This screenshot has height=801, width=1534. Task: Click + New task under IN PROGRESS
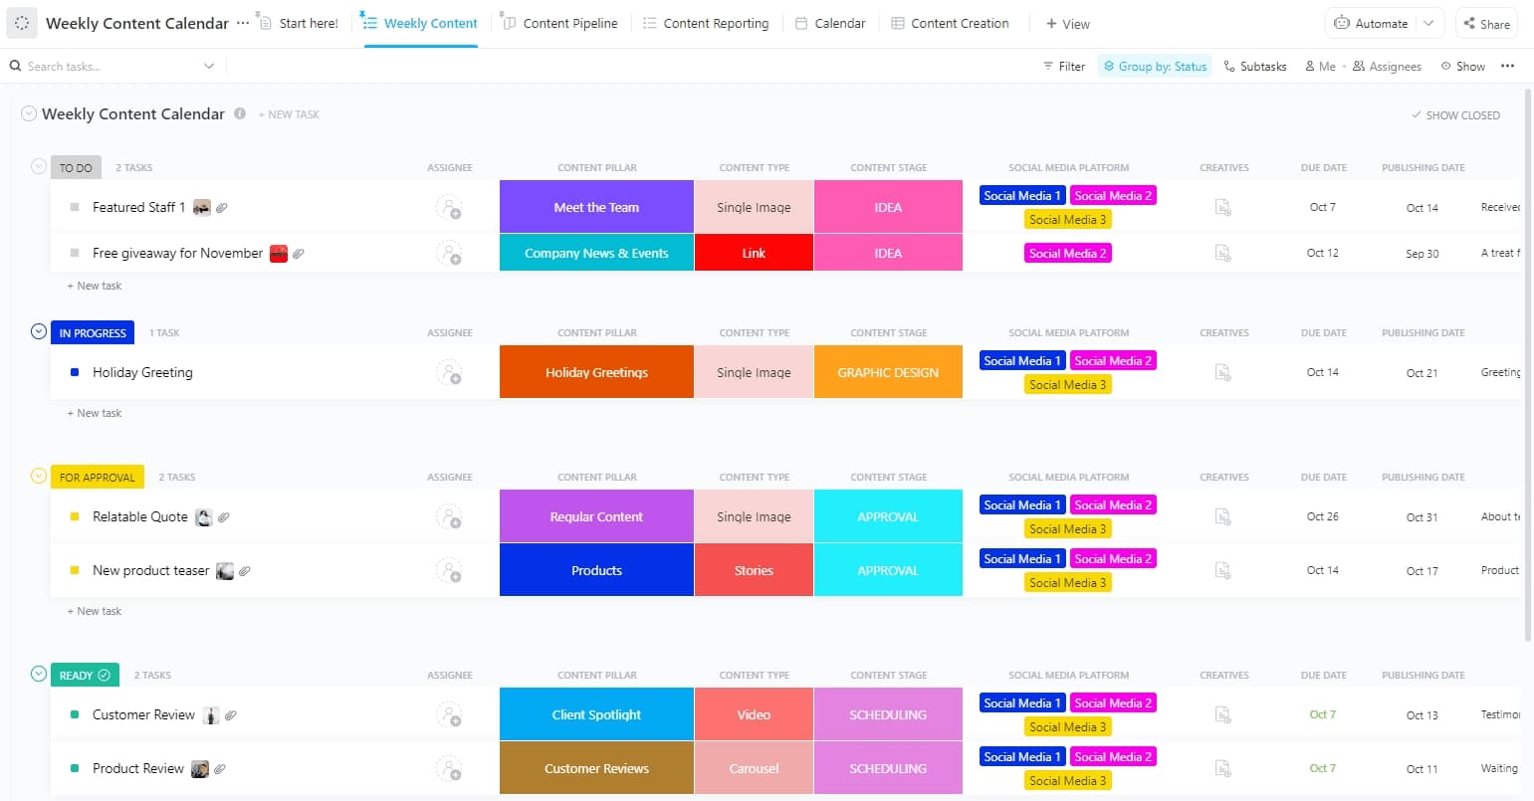(95, 412)
